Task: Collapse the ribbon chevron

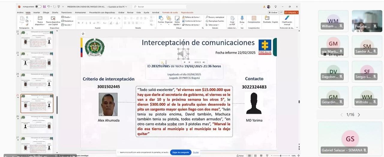Action: 297,28
